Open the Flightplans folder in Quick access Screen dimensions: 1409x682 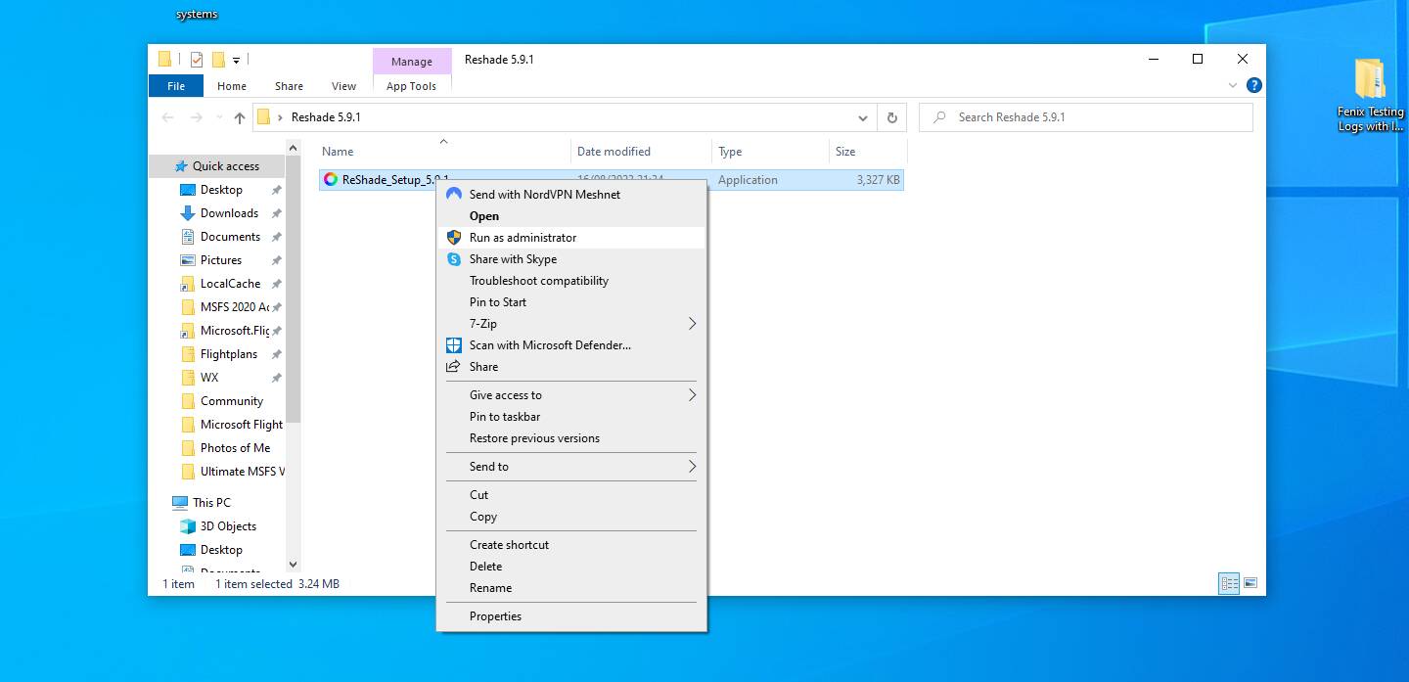pyautogui.click(x=229, y=354)
